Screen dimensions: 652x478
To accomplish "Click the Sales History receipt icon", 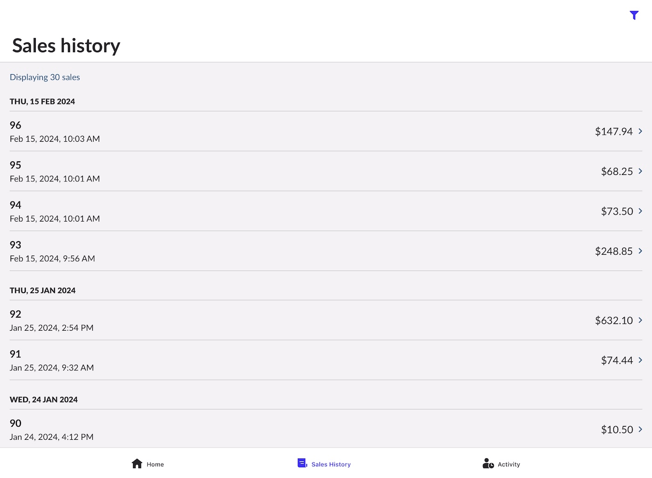I will 302,463.
